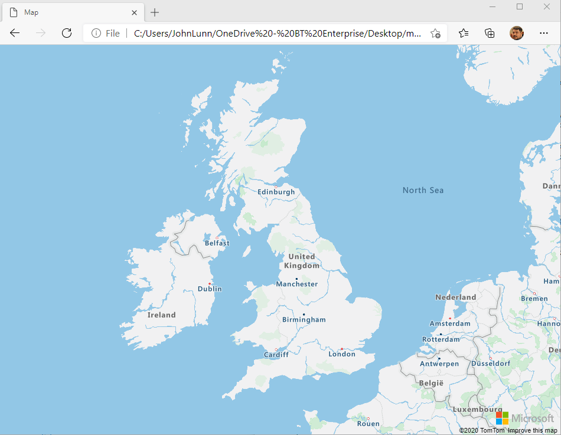Image resolution: width=561 pixels, height=435 pixels.
Task: Open the Settings and more ellipsis menu
Action: click(x=544, y=33)
